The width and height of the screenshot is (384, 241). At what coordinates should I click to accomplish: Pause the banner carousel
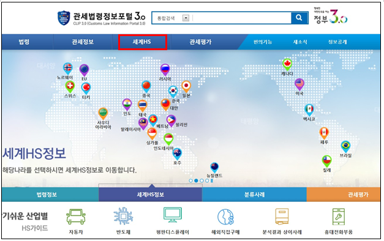(x=212, y=180)
